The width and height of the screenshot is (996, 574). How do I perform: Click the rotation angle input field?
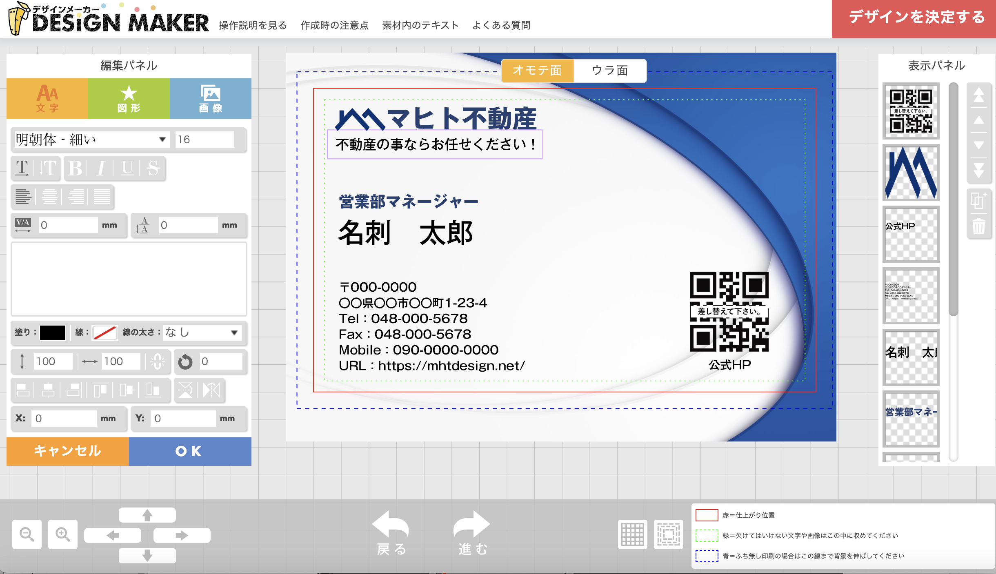pos(221,361)
